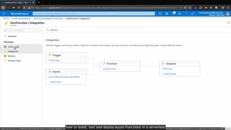
Task: Click the Microsoft Azure logo text
Action: click(19, 14)
